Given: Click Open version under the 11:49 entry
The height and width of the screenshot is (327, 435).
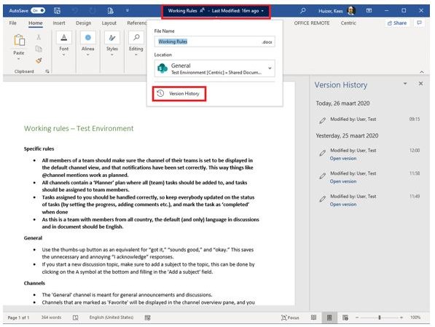Looking at the screenshot, I should click(x=343, y=205).
